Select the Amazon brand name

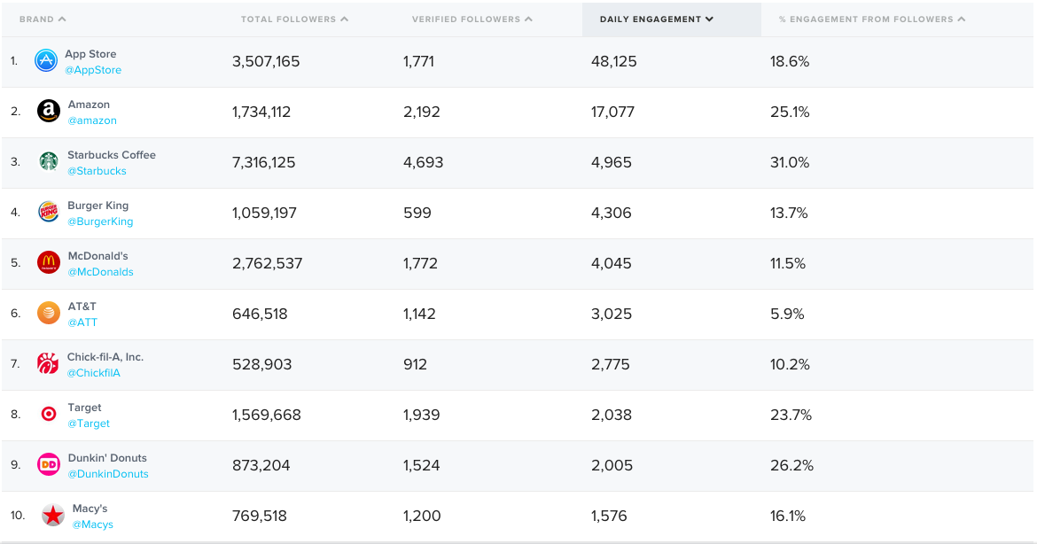coord(89,105)
